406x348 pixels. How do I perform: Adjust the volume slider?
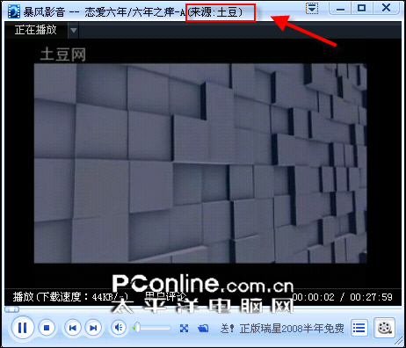tap(151, 328)
